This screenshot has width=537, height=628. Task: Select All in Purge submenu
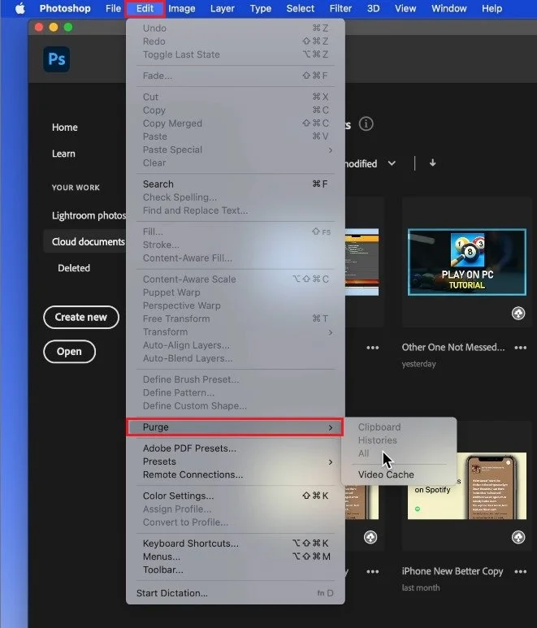399,454
